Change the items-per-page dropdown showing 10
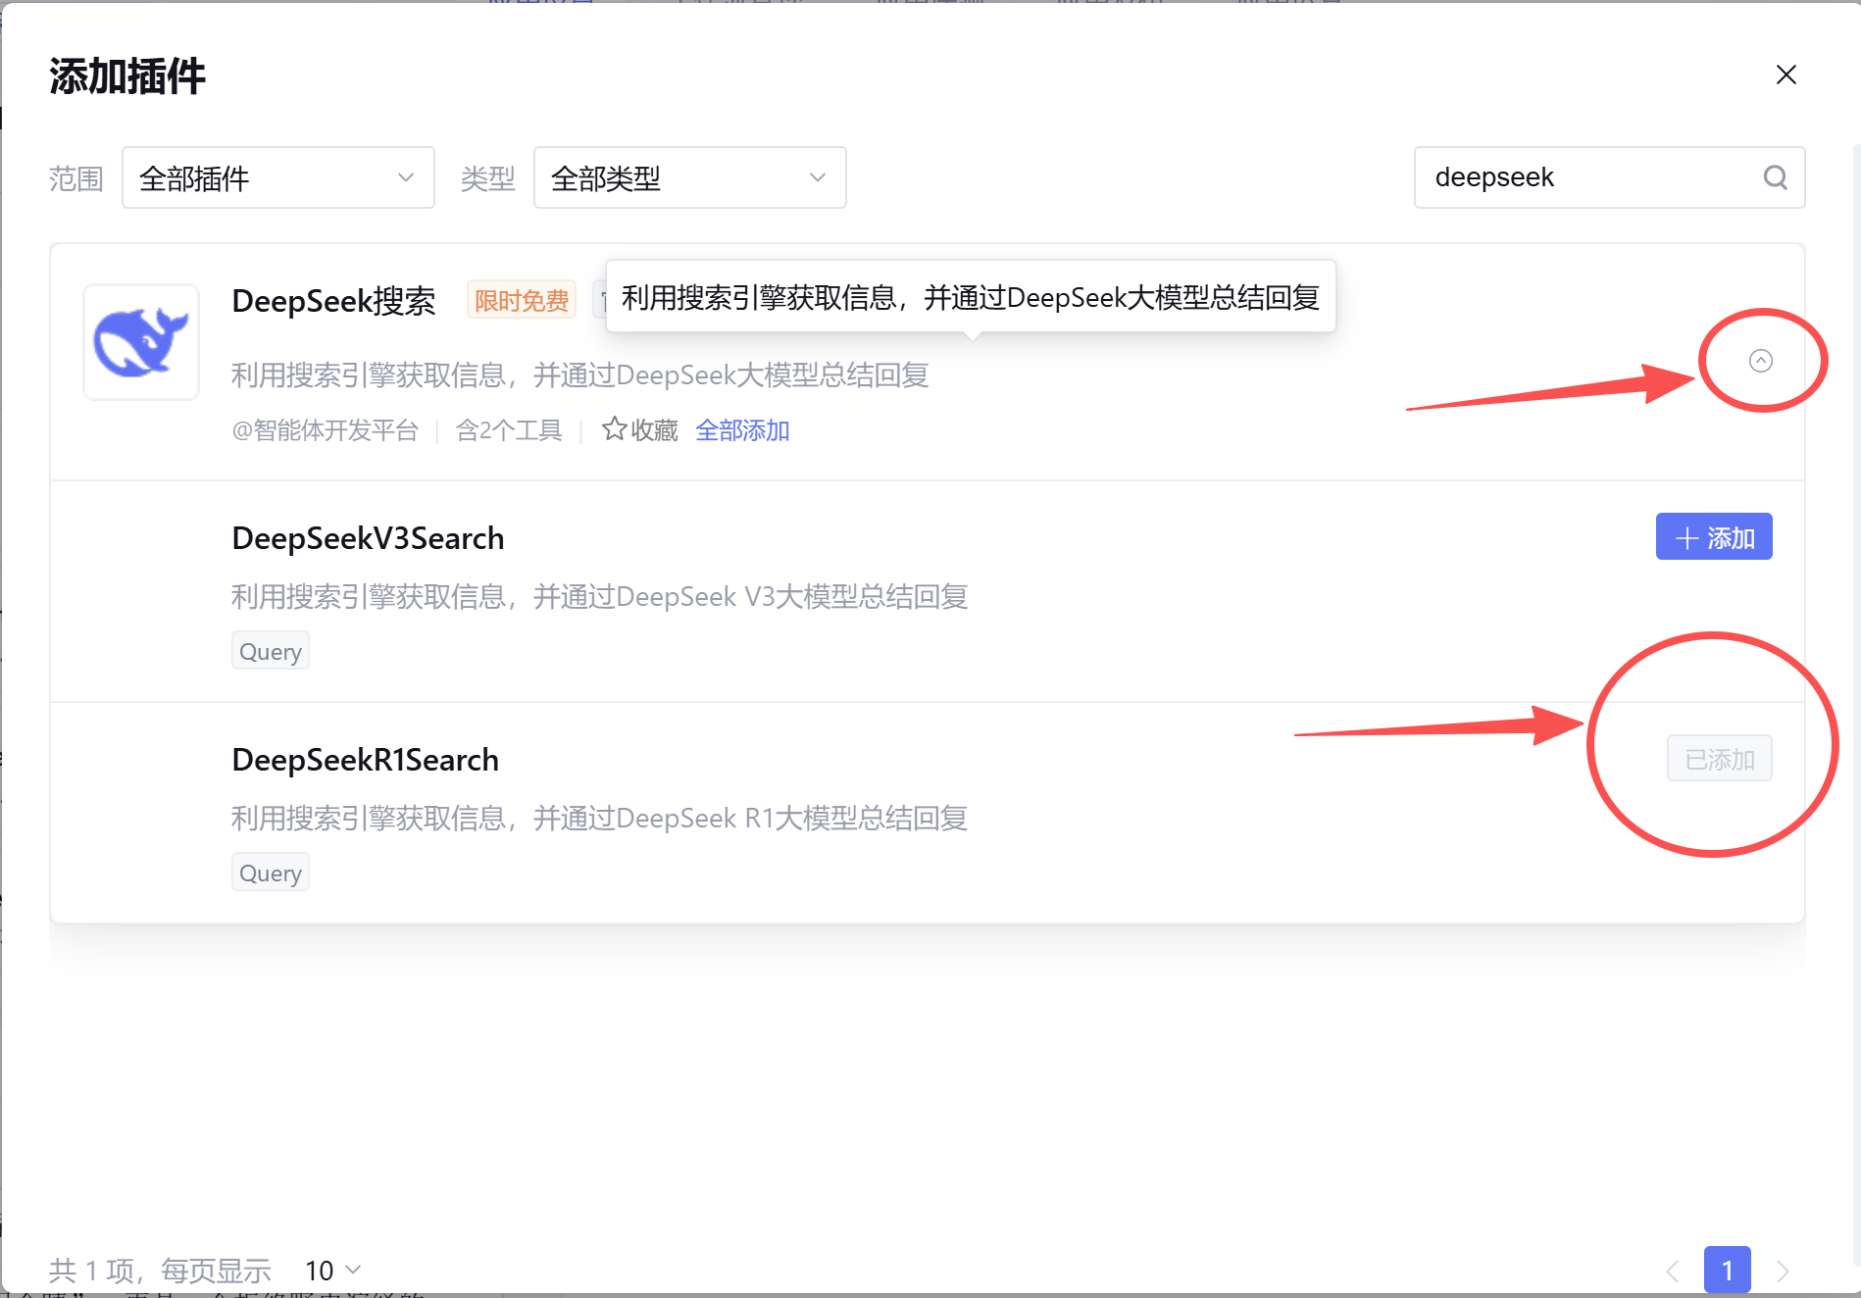The image size is (1861, 1298). 332,1271
